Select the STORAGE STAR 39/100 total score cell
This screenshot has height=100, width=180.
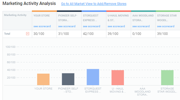coord(168,34)
